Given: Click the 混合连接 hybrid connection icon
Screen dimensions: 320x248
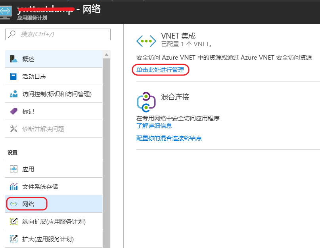Looking at the screenshot, I should tap(146, 102).
